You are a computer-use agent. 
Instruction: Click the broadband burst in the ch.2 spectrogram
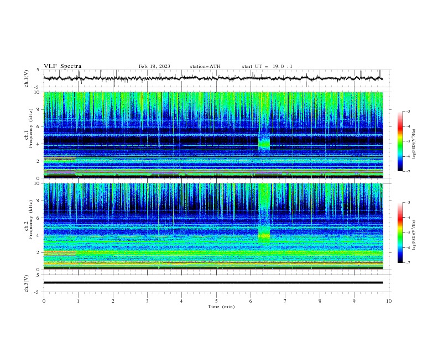tap(264, 213)
